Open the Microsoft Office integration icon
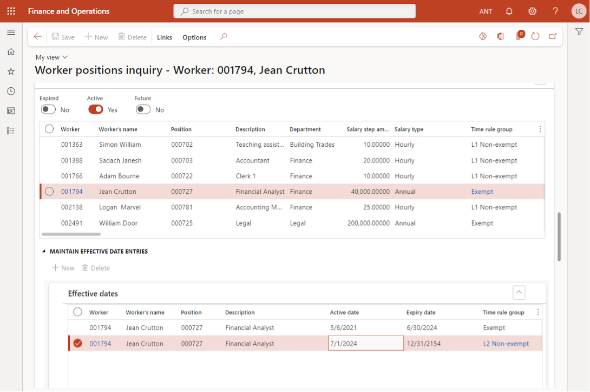 pos(500,36)
